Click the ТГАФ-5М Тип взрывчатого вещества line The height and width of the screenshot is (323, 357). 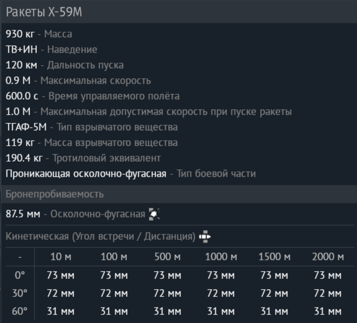tap(92, 127)
